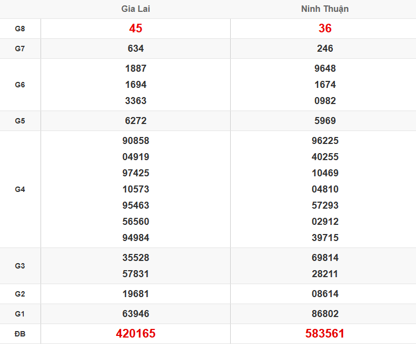The image size is (416, 344).
Task: Select G4 number 94984
Action: coord(136,238)
